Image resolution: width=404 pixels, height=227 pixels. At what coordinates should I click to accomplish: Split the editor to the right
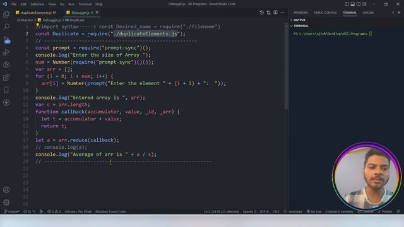[275, 13]
